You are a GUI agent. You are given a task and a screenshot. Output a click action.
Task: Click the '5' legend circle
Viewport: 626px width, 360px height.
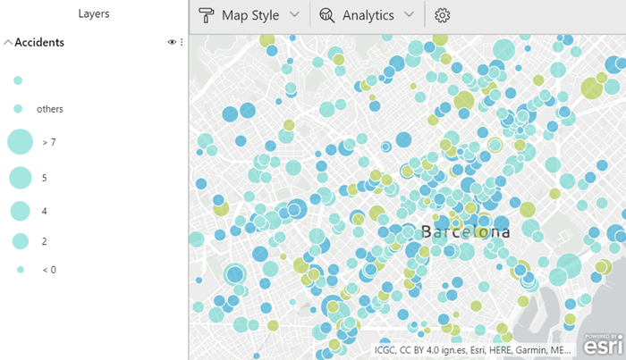click(21, 178)
